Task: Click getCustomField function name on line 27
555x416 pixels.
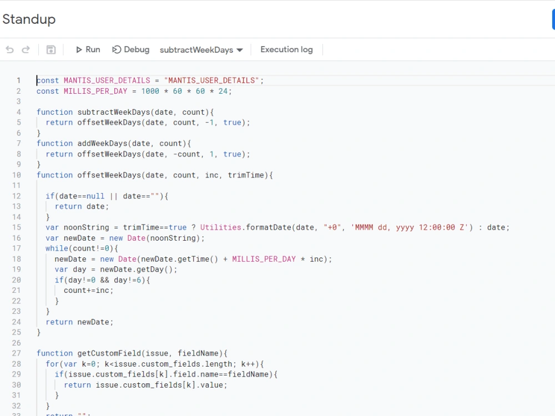Action: [109, 353]
